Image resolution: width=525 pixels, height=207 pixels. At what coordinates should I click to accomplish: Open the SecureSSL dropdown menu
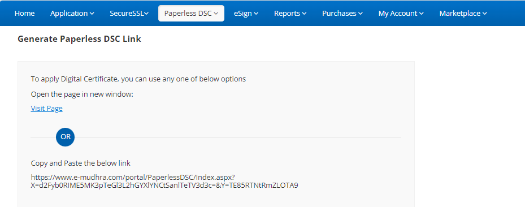tap(129, 14)
